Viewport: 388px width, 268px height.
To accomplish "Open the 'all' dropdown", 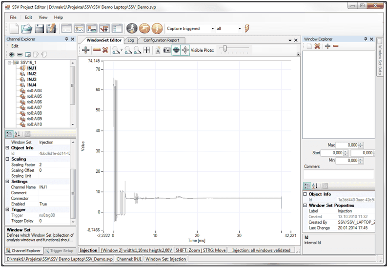I will (x=240, y=29).
